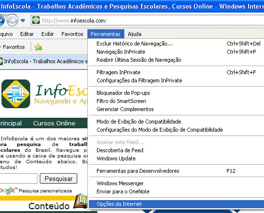Toggle Modo de Exibição de Compatibilidade
Viewport: 264px width, 213px height.
[x=176, y=122]
